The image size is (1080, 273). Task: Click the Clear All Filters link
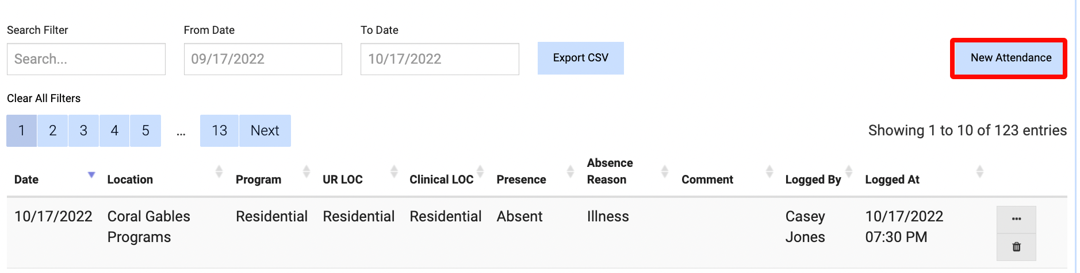point(44,98)
